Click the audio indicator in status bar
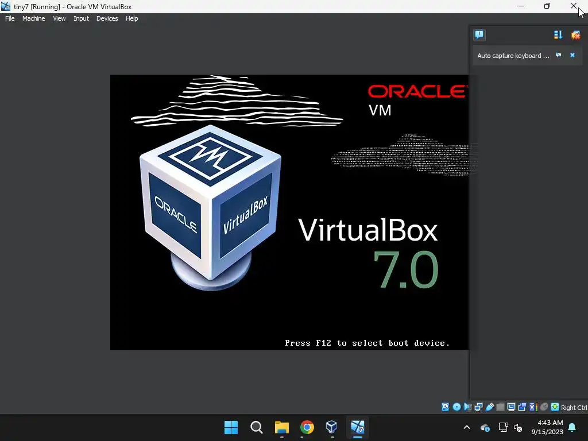588x441 pixels. 467,407
